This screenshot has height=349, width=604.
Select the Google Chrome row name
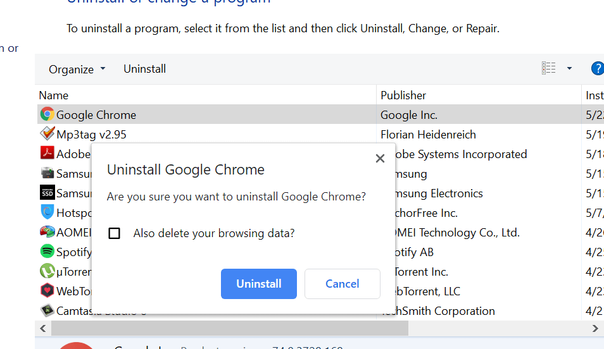[96, 115]
